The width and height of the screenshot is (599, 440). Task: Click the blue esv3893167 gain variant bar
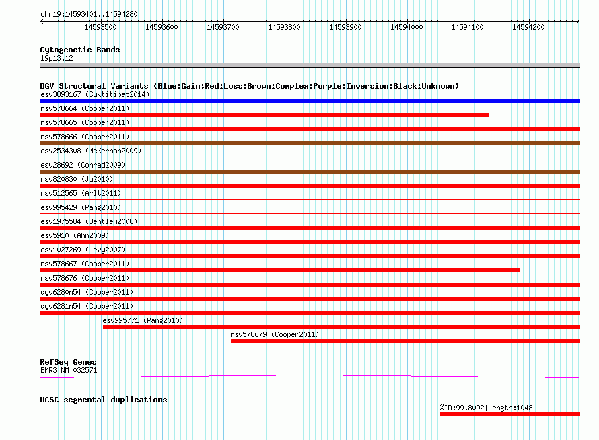point(310,101)
